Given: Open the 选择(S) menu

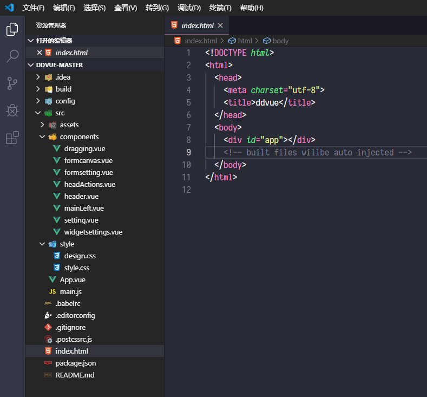Looking at the screenshot, I should [95, 8].
